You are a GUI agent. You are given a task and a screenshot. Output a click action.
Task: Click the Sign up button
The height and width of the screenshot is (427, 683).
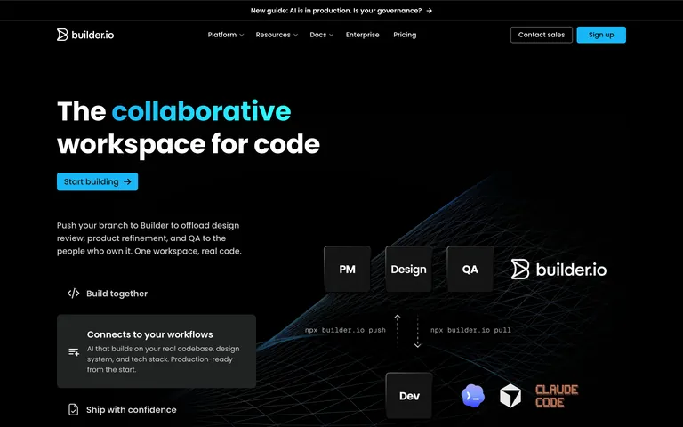[x=601, y=35]
